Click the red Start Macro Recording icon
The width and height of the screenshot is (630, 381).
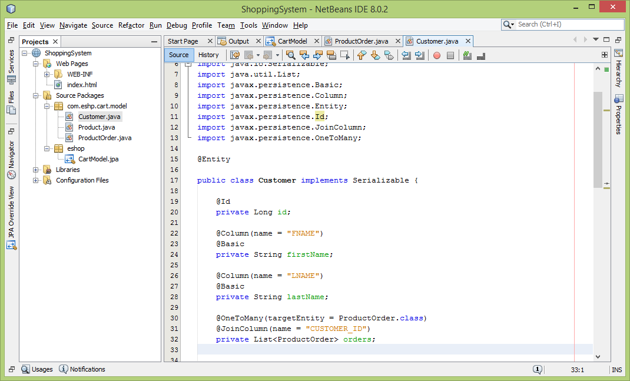coord(437,55)
